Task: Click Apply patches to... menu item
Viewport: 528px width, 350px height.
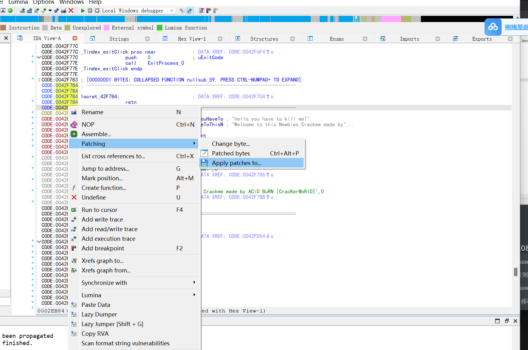Action: pyautogui.click(x=252, y=163)
